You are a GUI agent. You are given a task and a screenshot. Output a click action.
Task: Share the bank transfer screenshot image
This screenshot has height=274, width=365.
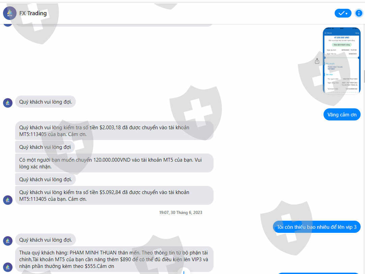pyautogui.click(x=317, y=61)
